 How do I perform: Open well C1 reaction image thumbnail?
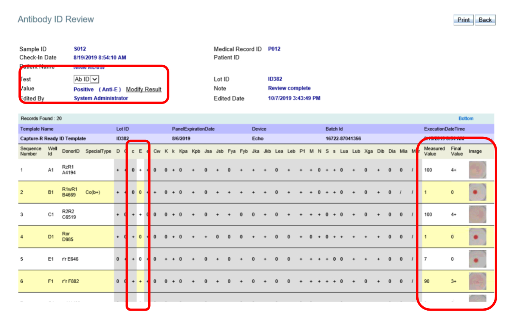477,215
